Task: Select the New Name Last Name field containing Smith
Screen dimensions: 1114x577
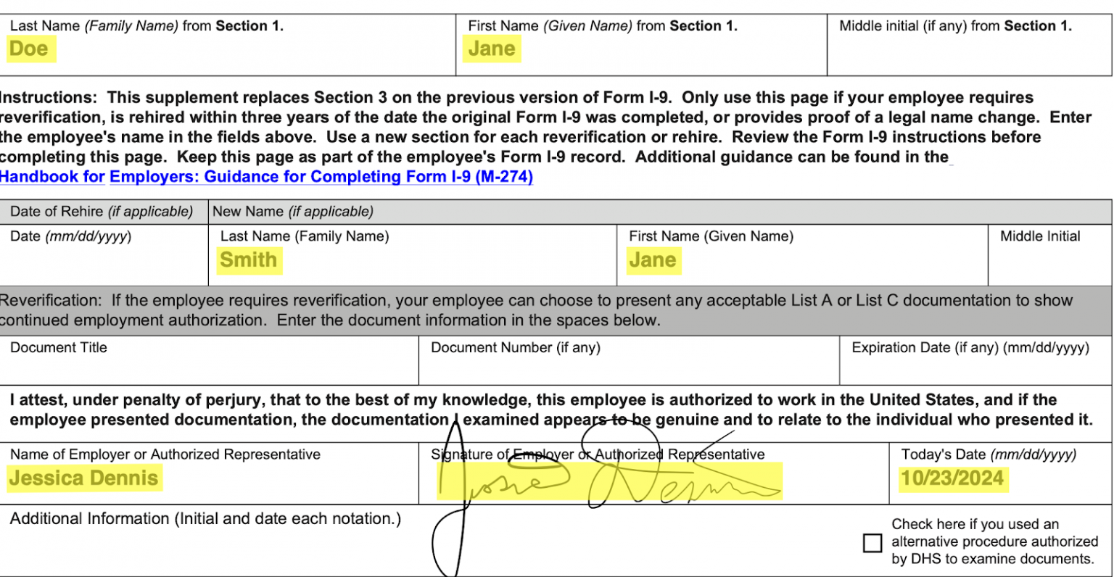Action: pos(249,260)
